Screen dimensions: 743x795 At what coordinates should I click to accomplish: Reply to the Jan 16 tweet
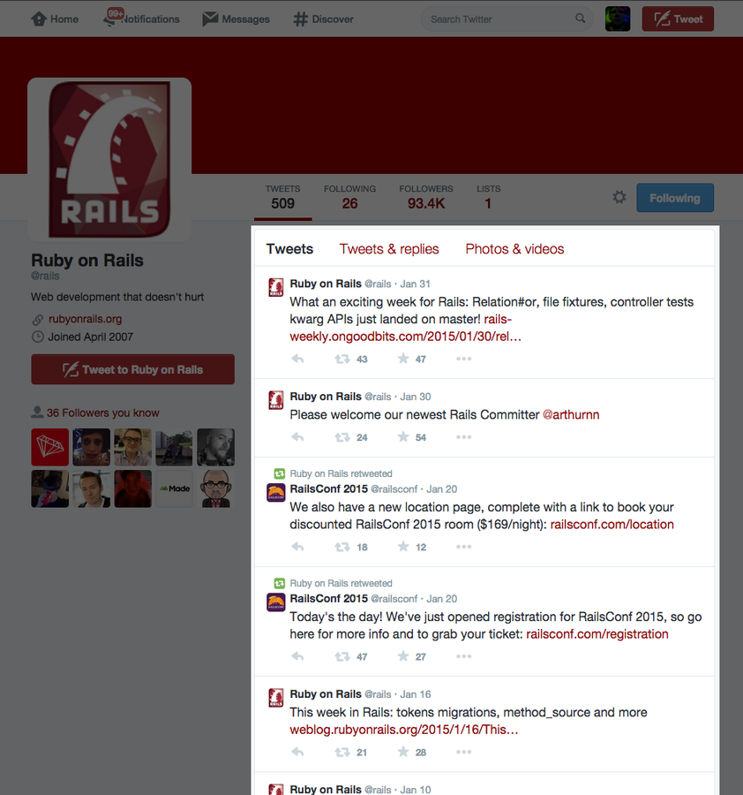tap(297, 752)
